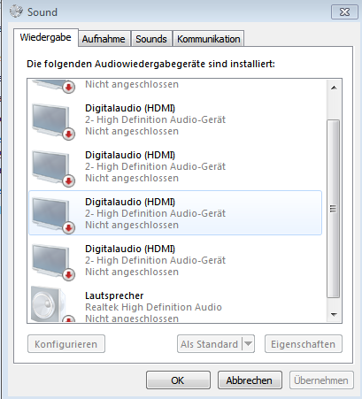
Task: Open the Als Standard dropdown arrow
Action: coord(248,343)
